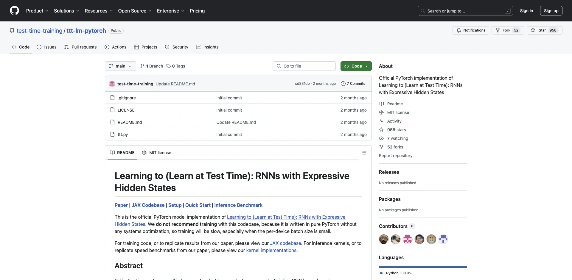Click the Sign in link
Screen dimensions: 572x280
tap(526, 11)
